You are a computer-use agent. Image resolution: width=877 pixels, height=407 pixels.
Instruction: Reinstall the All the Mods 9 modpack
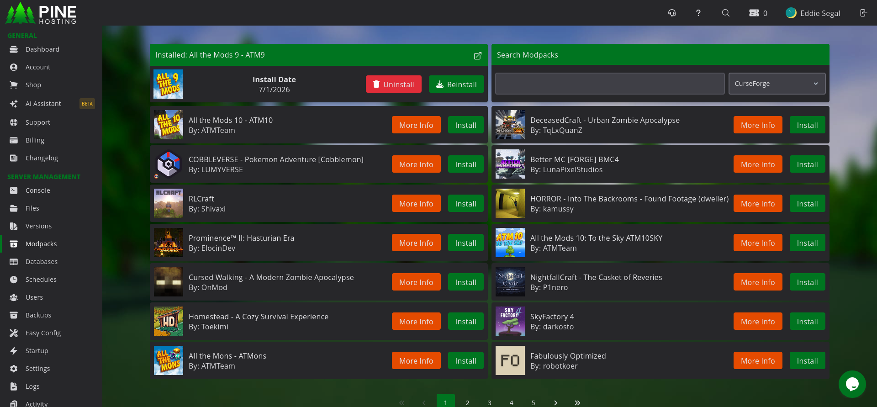click(x=456, y=84)
